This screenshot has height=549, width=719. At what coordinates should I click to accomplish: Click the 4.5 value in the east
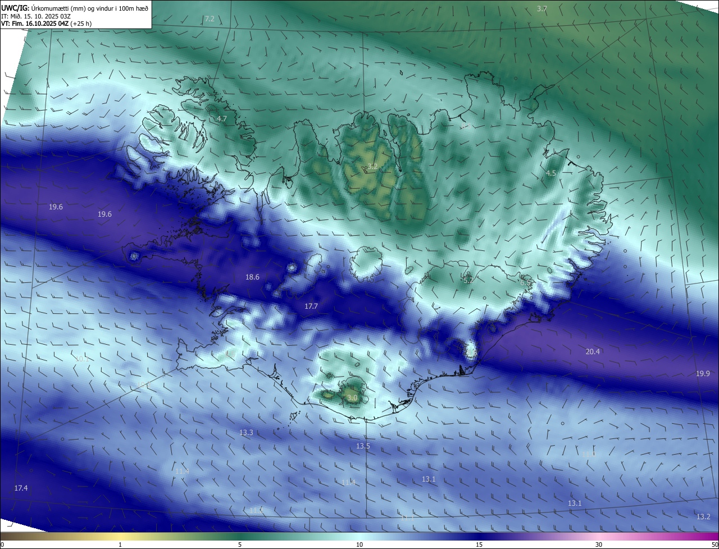pos(551,173)
